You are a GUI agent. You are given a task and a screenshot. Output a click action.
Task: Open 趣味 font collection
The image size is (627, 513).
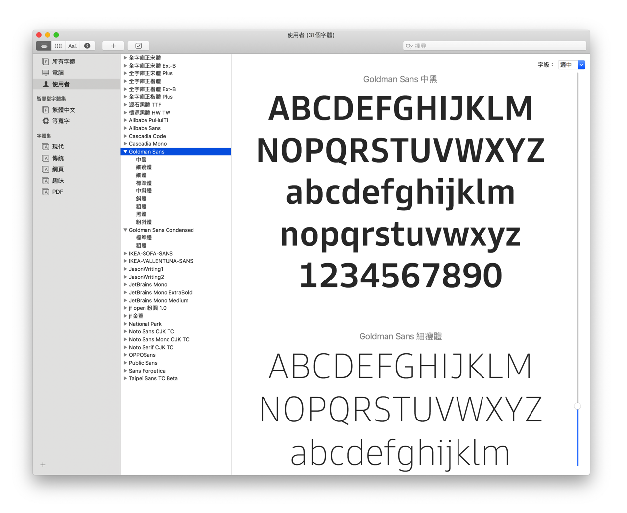pos(76,181)
